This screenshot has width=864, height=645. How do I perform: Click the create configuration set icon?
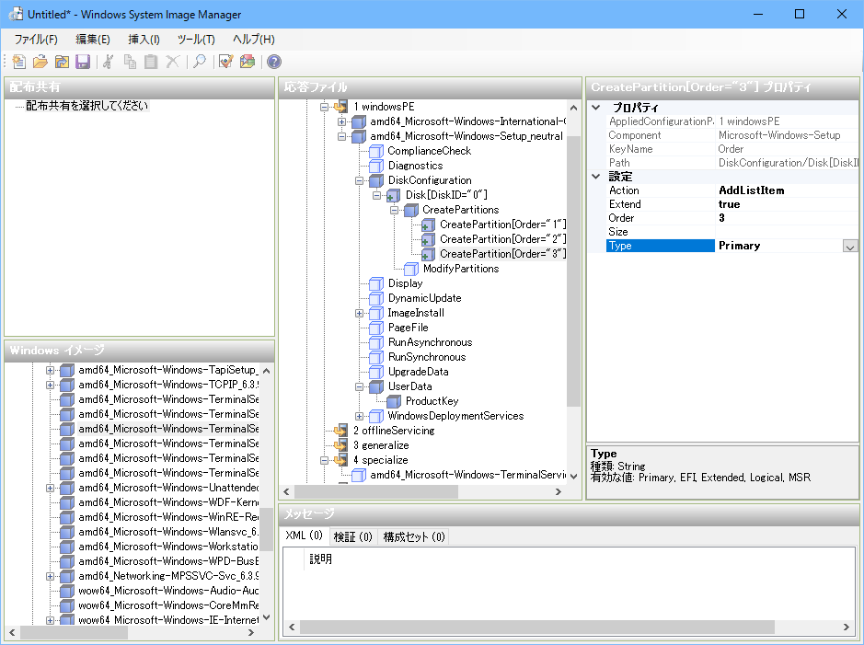[248, 62]
